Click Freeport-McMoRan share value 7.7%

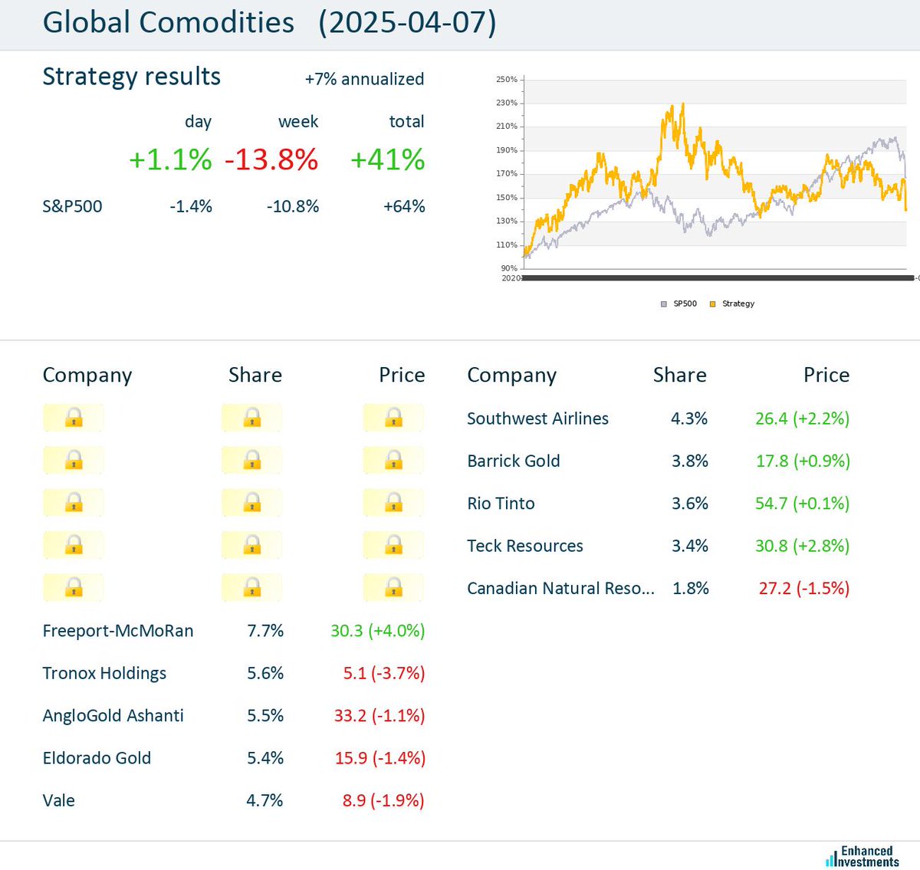[x=265, y=631]
